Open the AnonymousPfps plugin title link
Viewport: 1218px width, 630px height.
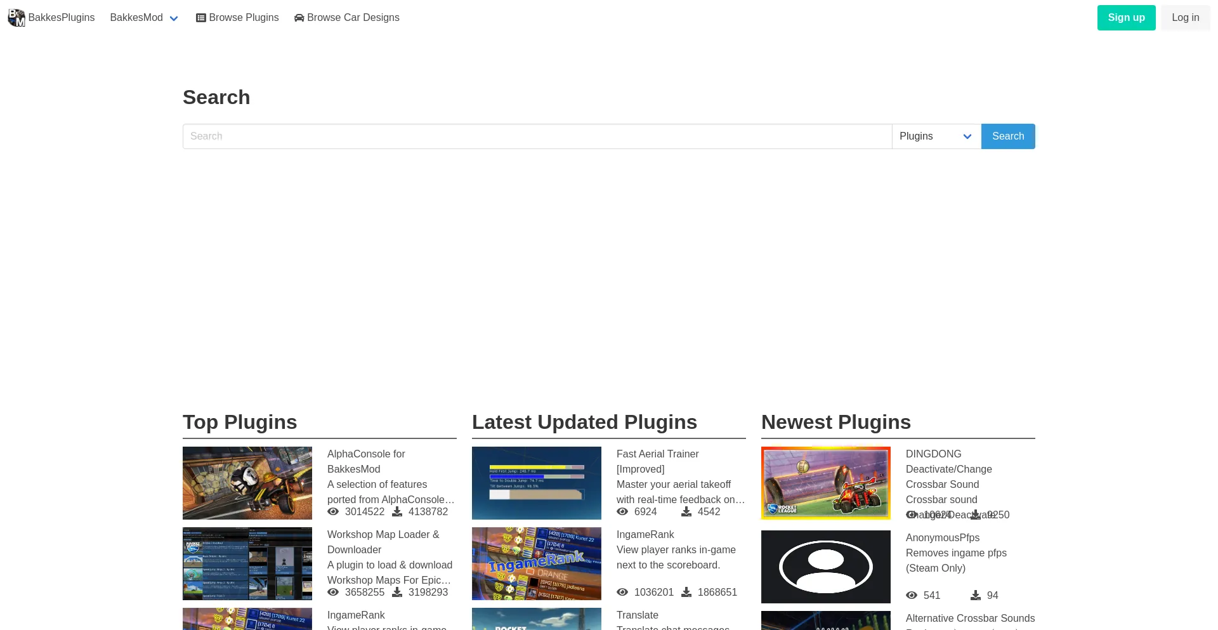pos(943,538)
